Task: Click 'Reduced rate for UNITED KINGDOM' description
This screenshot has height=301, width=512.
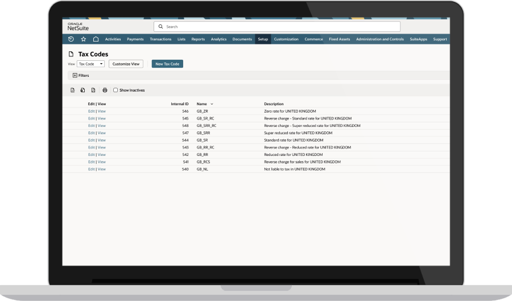Action: pos(293,155)
